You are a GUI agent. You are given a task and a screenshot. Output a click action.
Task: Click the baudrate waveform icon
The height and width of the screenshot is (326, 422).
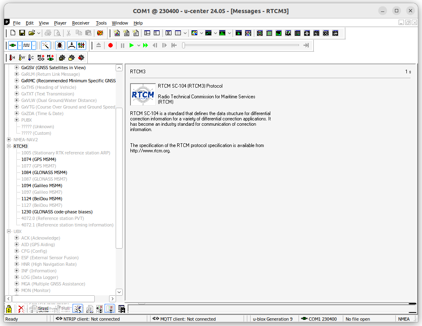[x=26, y=45]
